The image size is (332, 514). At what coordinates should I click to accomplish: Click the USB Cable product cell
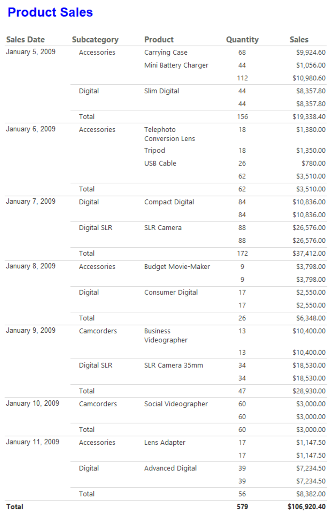(160, 163)
